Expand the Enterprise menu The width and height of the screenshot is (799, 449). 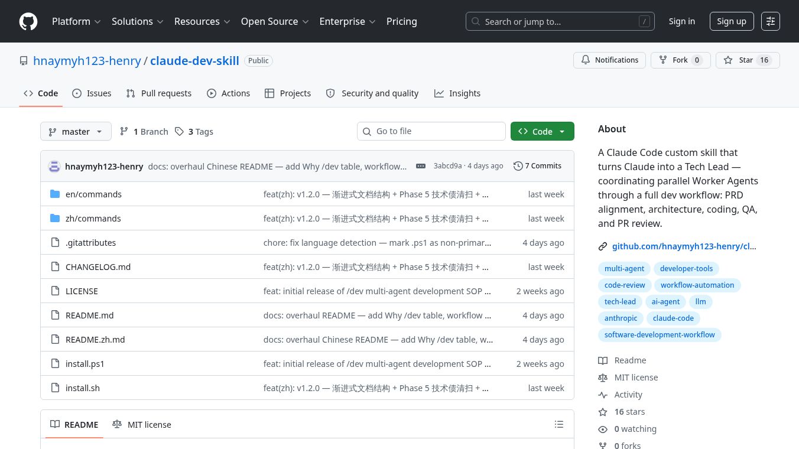coord(347,21)
